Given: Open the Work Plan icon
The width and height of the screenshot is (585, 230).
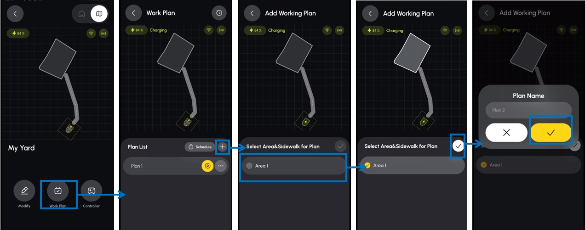Looking at the screenshot, I should click(58, 191).
